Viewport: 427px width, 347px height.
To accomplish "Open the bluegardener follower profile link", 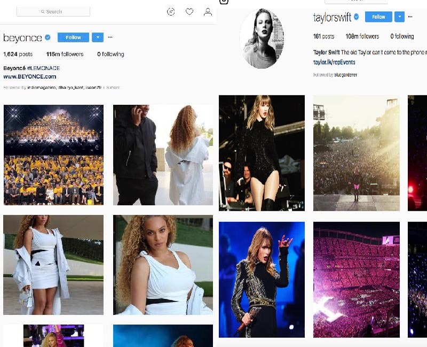I will 345,75.
